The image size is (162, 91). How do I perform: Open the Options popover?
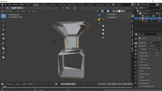click(x=129, y=8)
